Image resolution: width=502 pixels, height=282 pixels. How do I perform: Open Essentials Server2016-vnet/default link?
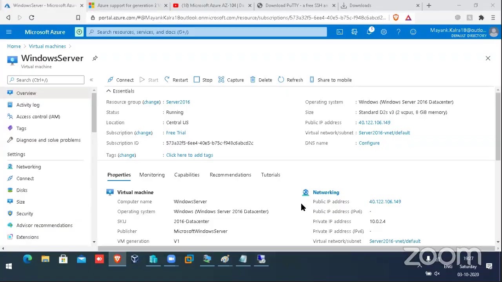coord(384,133)
